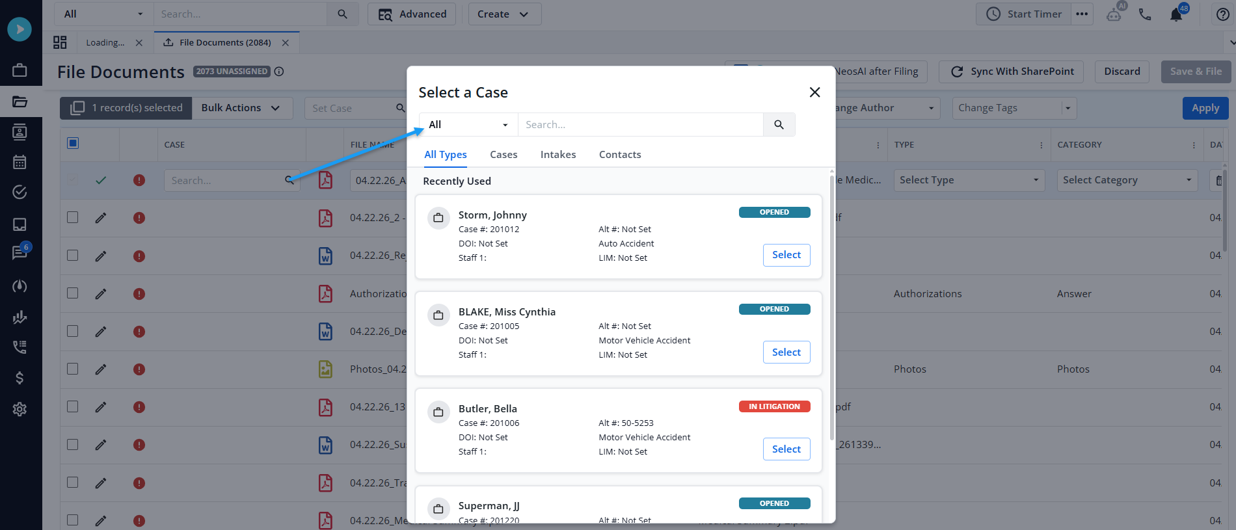The width and height of the screenshot is (1236, 530).
Task: Click the scrollbar in Select a Case list
Action: click(831, 308)
